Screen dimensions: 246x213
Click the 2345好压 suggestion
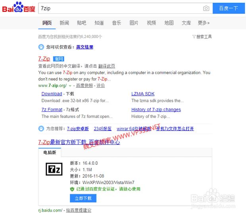click(103, 129)
